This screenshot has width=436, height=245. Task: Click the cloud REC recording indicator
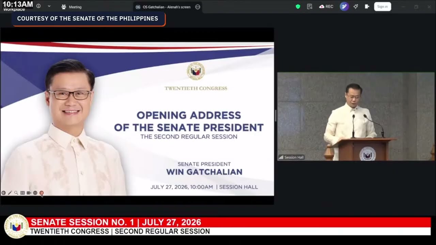tap(326, 6)
